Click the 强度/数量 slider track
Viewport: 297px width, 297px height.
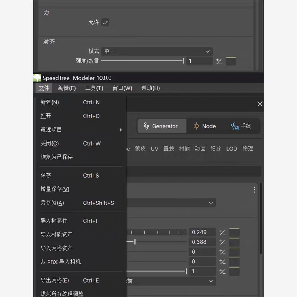143,61
